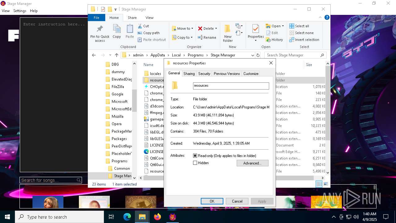Open the Move to dropdown
396x223 pixels.
tap(183, 28)
